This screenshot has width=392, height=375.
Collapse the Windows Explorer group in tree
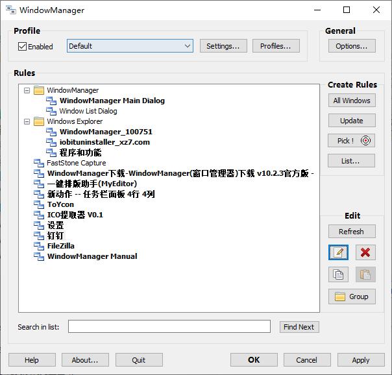pyautogui.click(x=27, y=122)
